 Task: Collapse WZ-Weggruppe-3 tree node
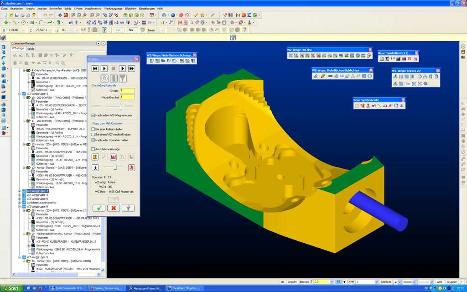20,94
